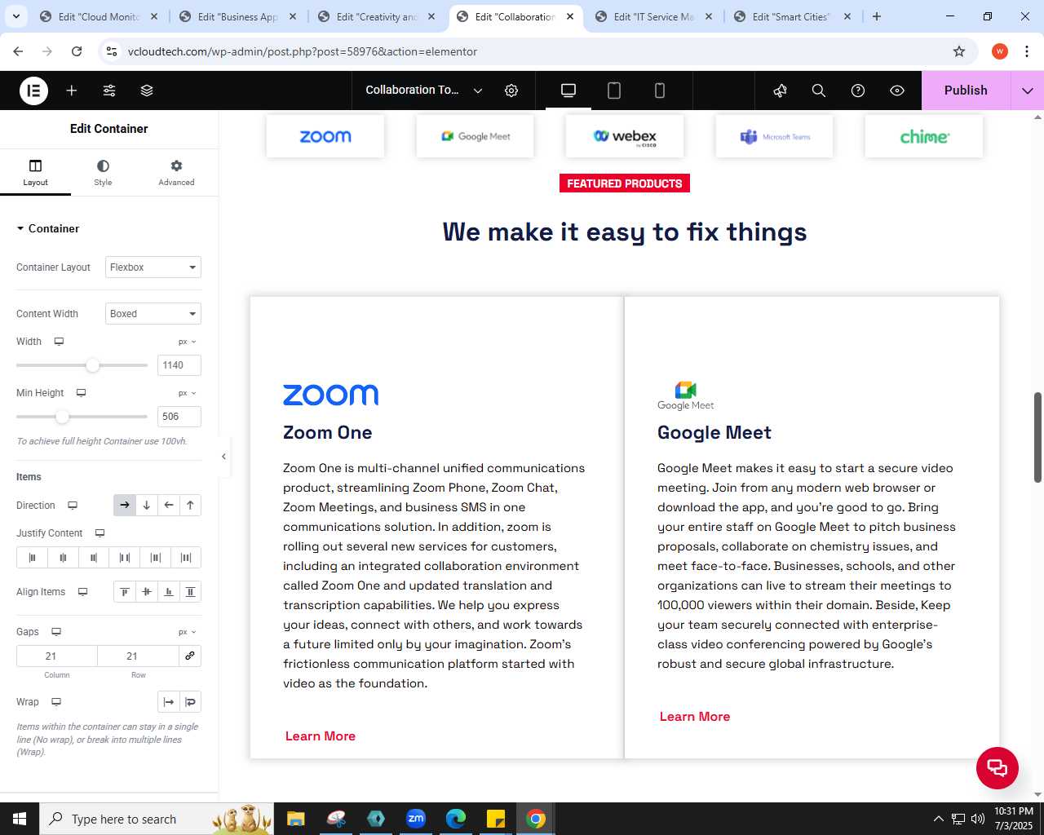This screenshot has width=1044, height=835.
Task: Change the Min Height unit px dropdown
Action: tap(188, 393)
